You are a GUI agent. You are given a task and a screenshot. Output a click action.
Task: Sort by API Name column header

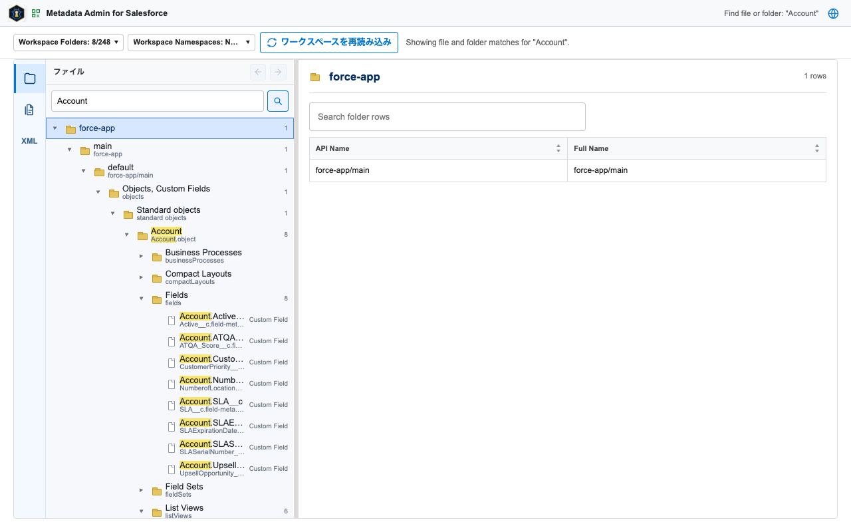[438, 148]
